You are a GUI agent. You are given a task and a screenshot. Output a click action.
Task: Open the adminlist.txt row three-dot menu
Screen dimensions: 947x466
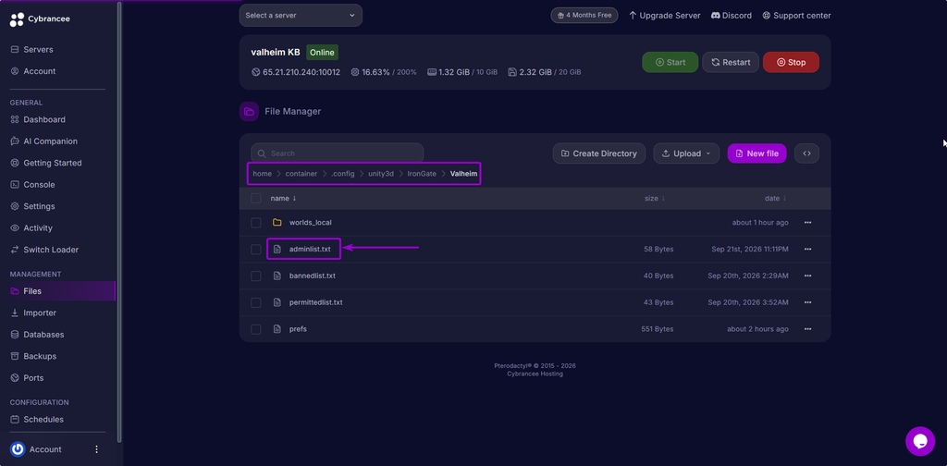807,250
